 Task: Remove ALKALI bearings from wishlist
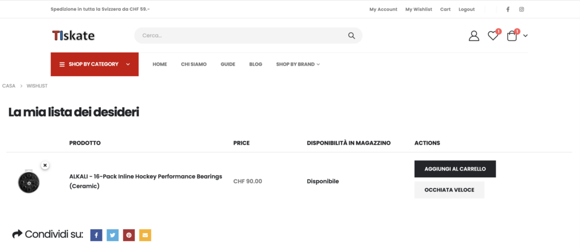(x=45, y=165)
